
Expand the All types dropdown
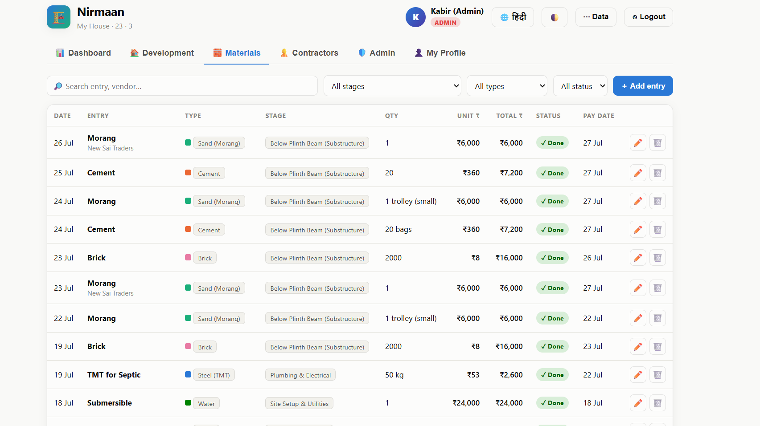pos(507,86)
